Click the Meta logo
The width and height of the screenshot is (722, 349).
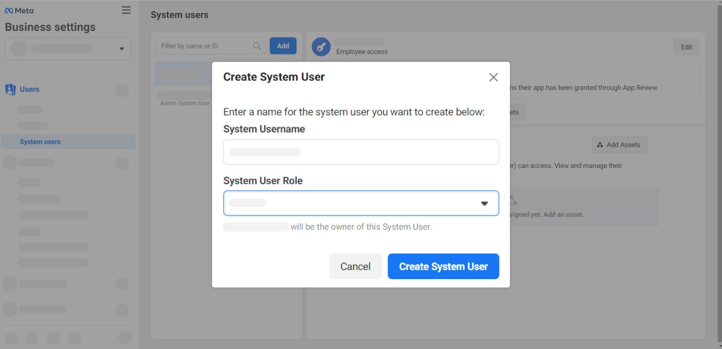[x=19, y=11]
